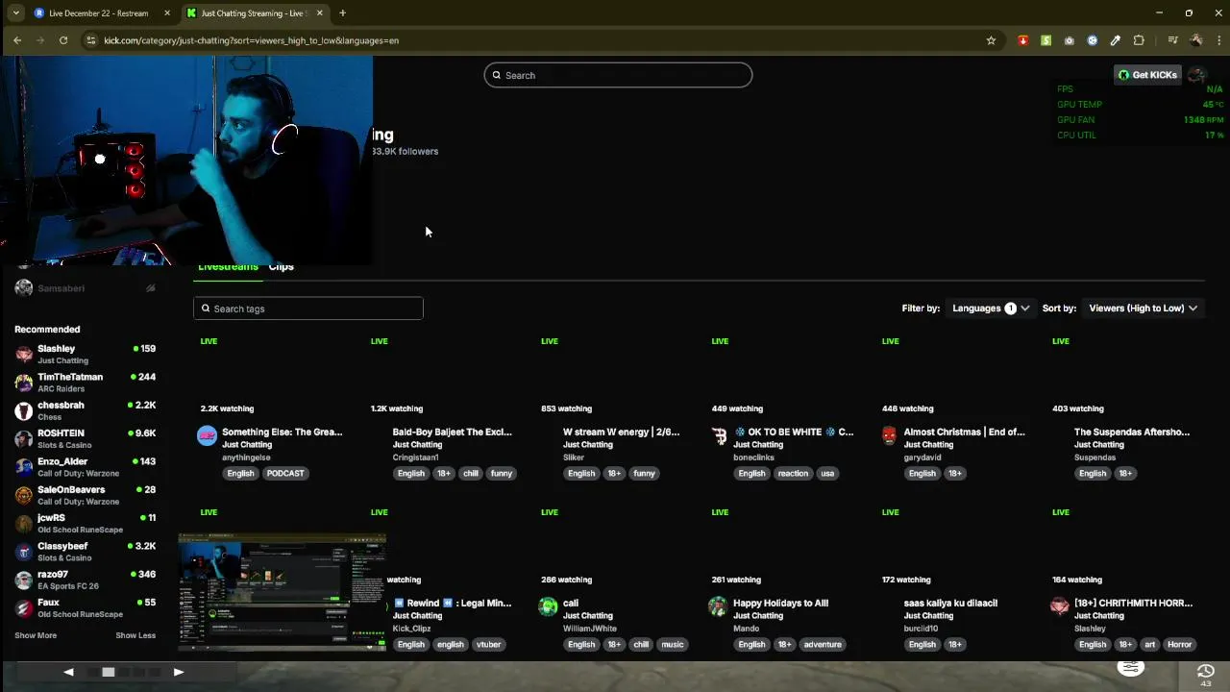Toggle the offline icon beside Samsaberi
The image size is (1230, 692).
click(150, 288)
